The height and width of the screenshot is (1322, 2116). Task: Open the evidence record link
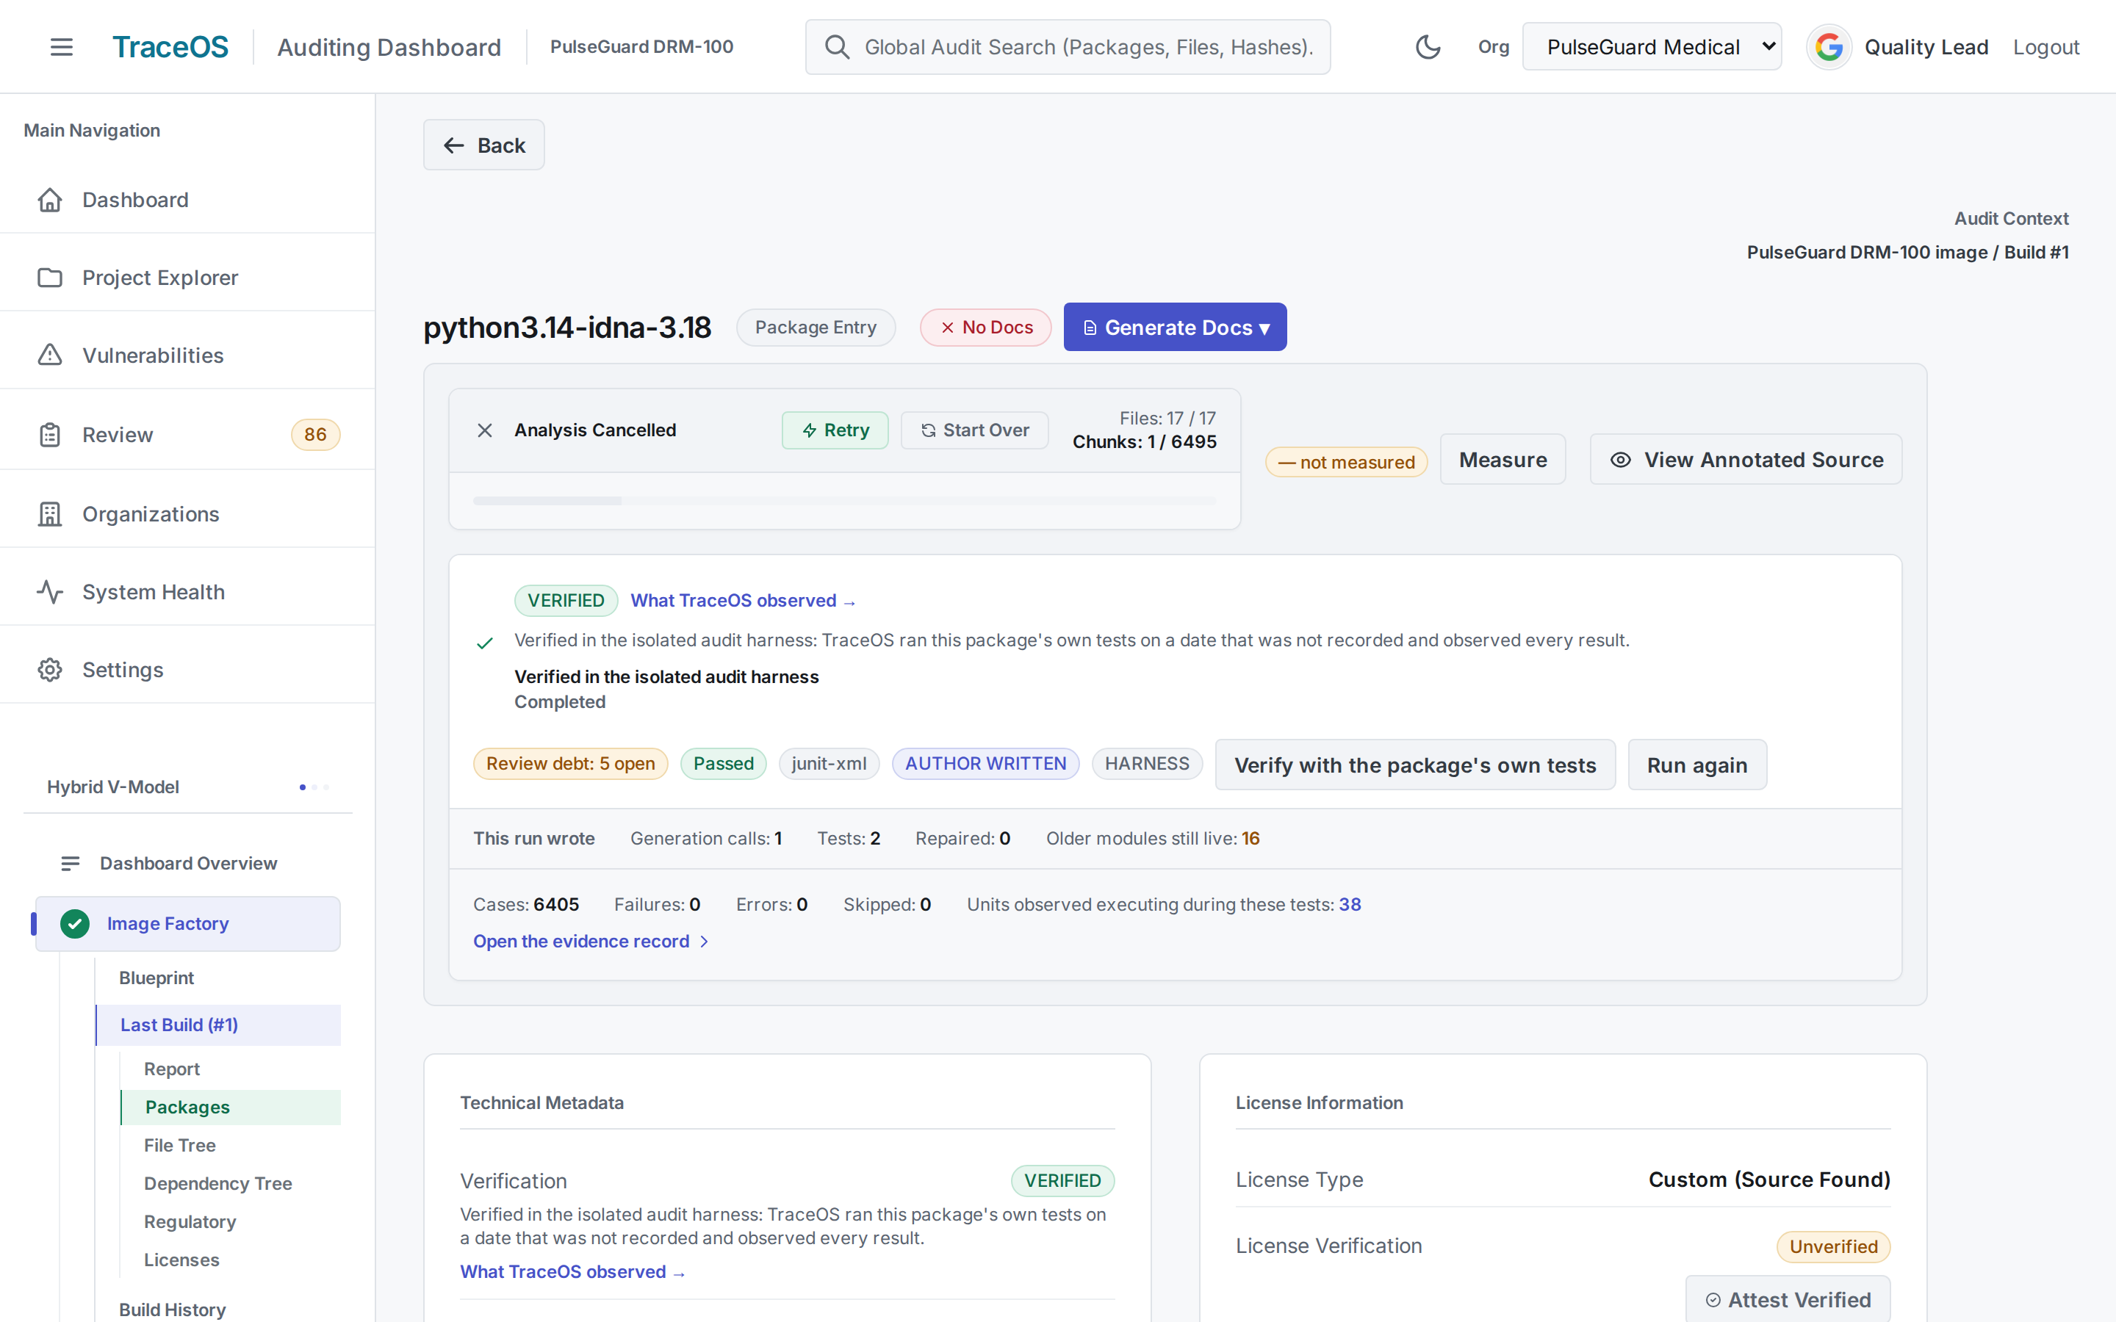[x=590, y=942]
